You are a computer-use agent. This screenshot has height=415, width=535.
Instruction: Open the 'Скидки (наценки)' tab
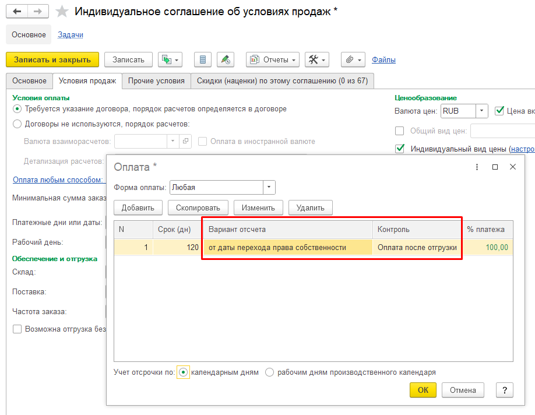tap(282, 81)
